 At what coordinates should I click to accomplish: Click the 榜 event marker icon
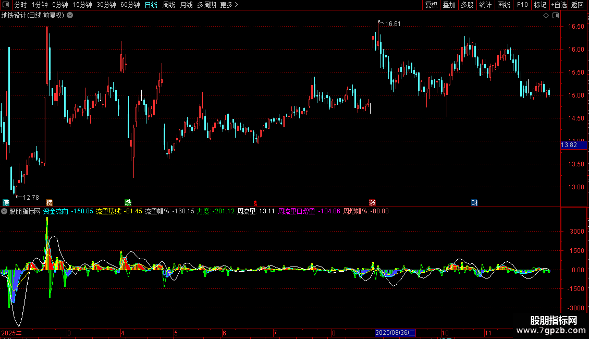click(x=49, y=202)
